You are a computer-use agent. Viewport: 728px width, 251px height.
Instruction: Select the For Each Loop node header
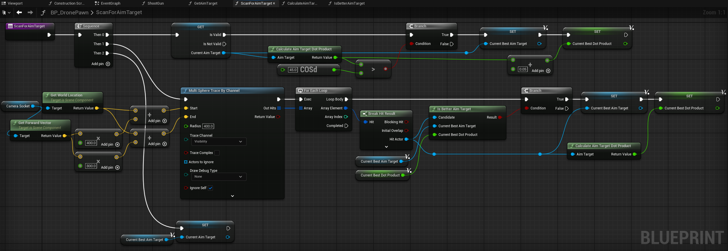[x=323, y=91]
